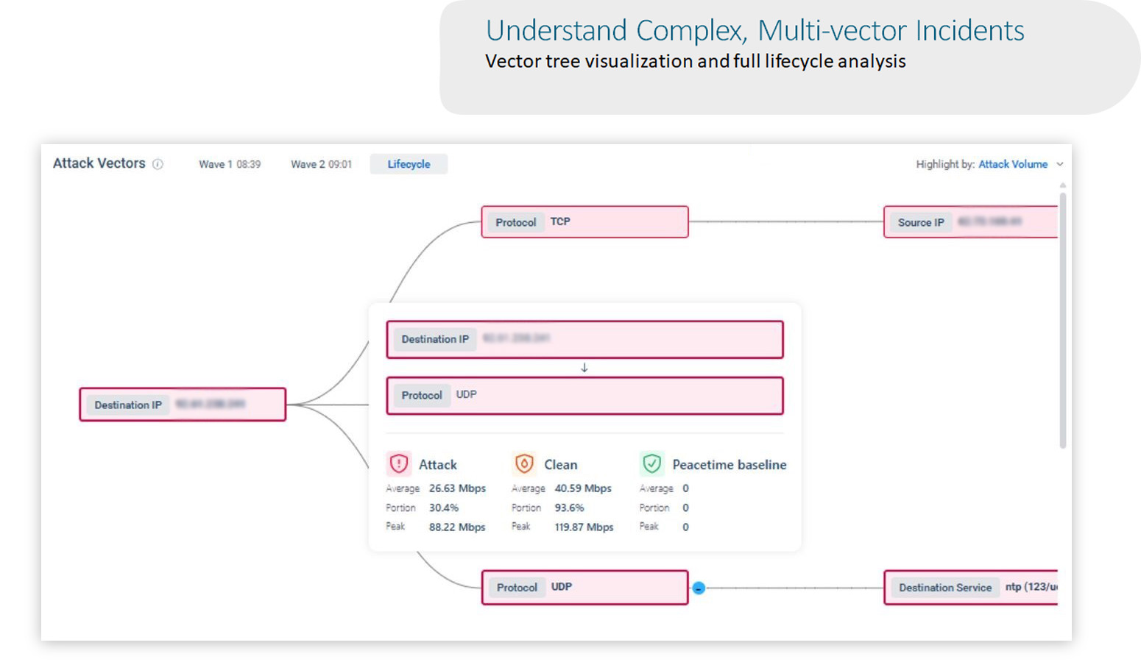Image resolution: width=1141 pixels, height=662 pixels.
Task: Switch to the Wave 1 08:39 tab
Action: point(230,164)
